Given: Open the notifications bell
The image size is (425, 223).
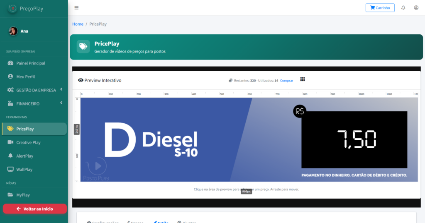Looking at the screenshot, I should tap(403, 8).
